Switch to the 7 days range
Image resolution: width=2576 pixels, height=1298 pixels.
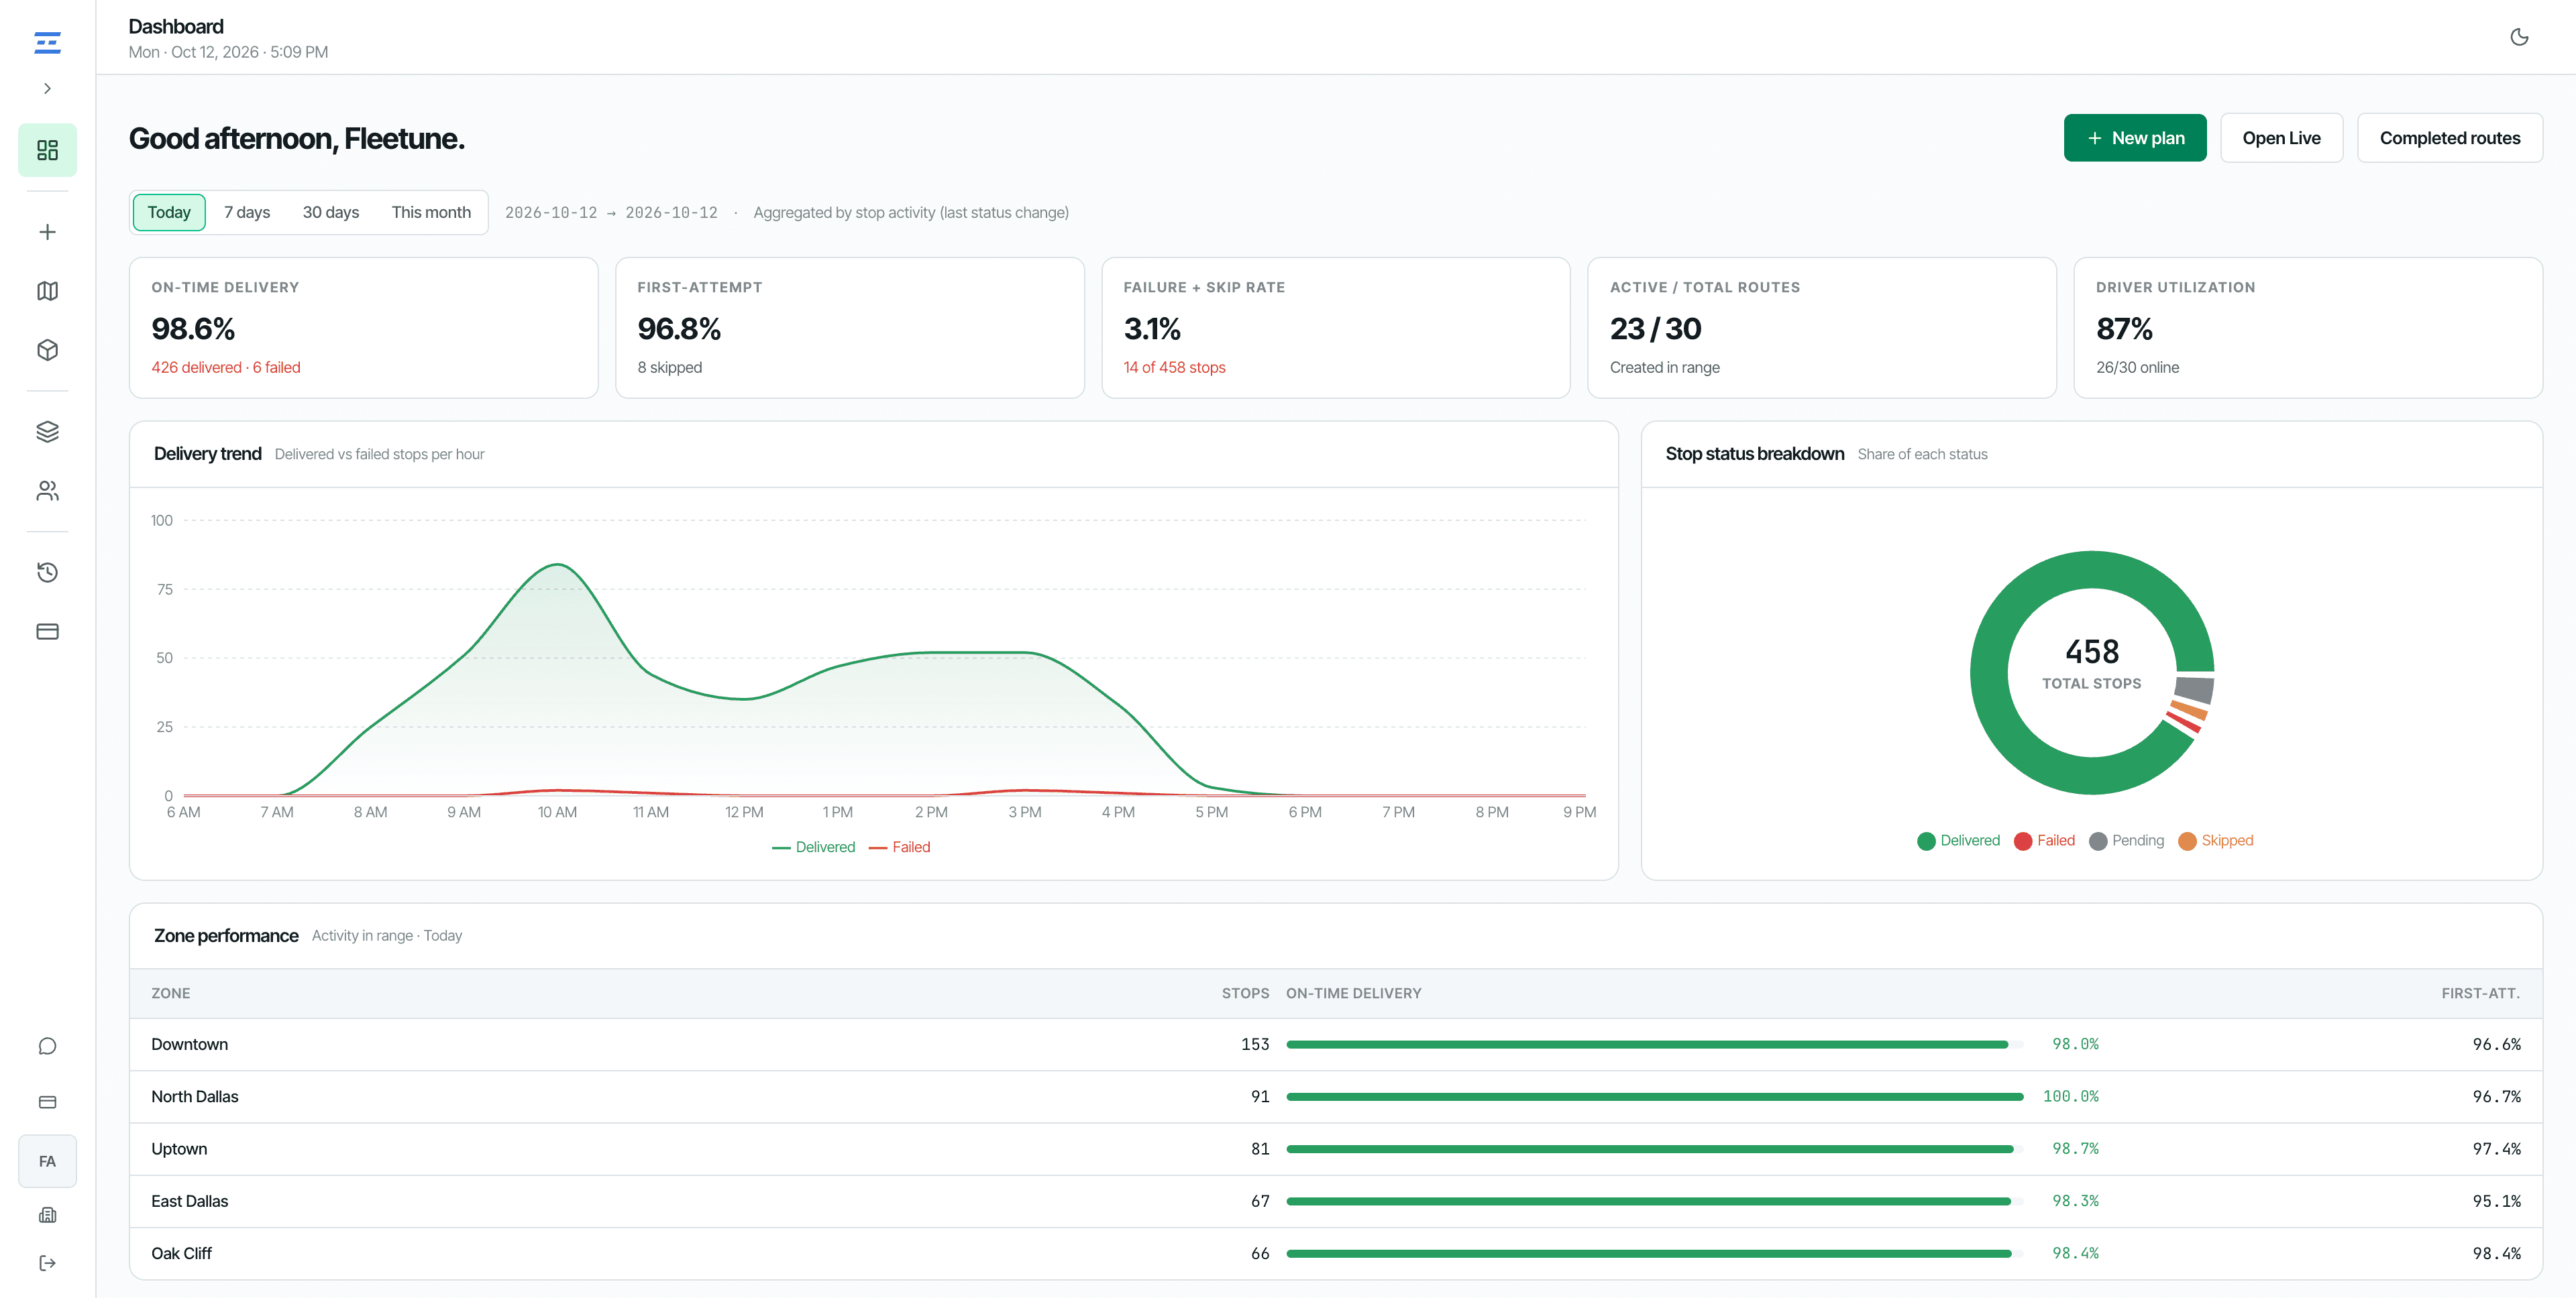pyautogui.click(x=247, y=212)
